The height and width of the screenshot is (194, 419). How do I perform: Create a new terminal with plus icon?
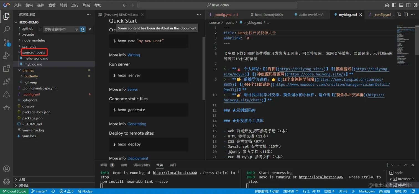388,165
